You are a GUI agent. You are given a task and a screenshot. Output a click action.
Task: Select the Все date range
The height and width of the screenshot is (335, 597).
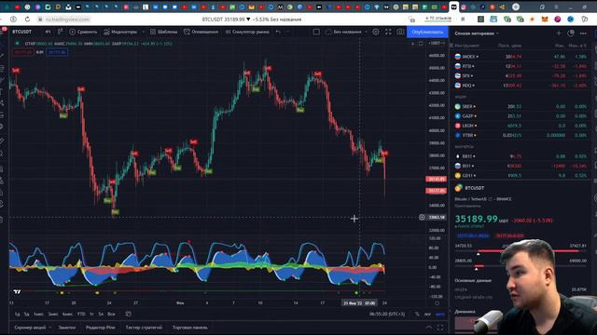pyautogui.click(x=111, y=315)
